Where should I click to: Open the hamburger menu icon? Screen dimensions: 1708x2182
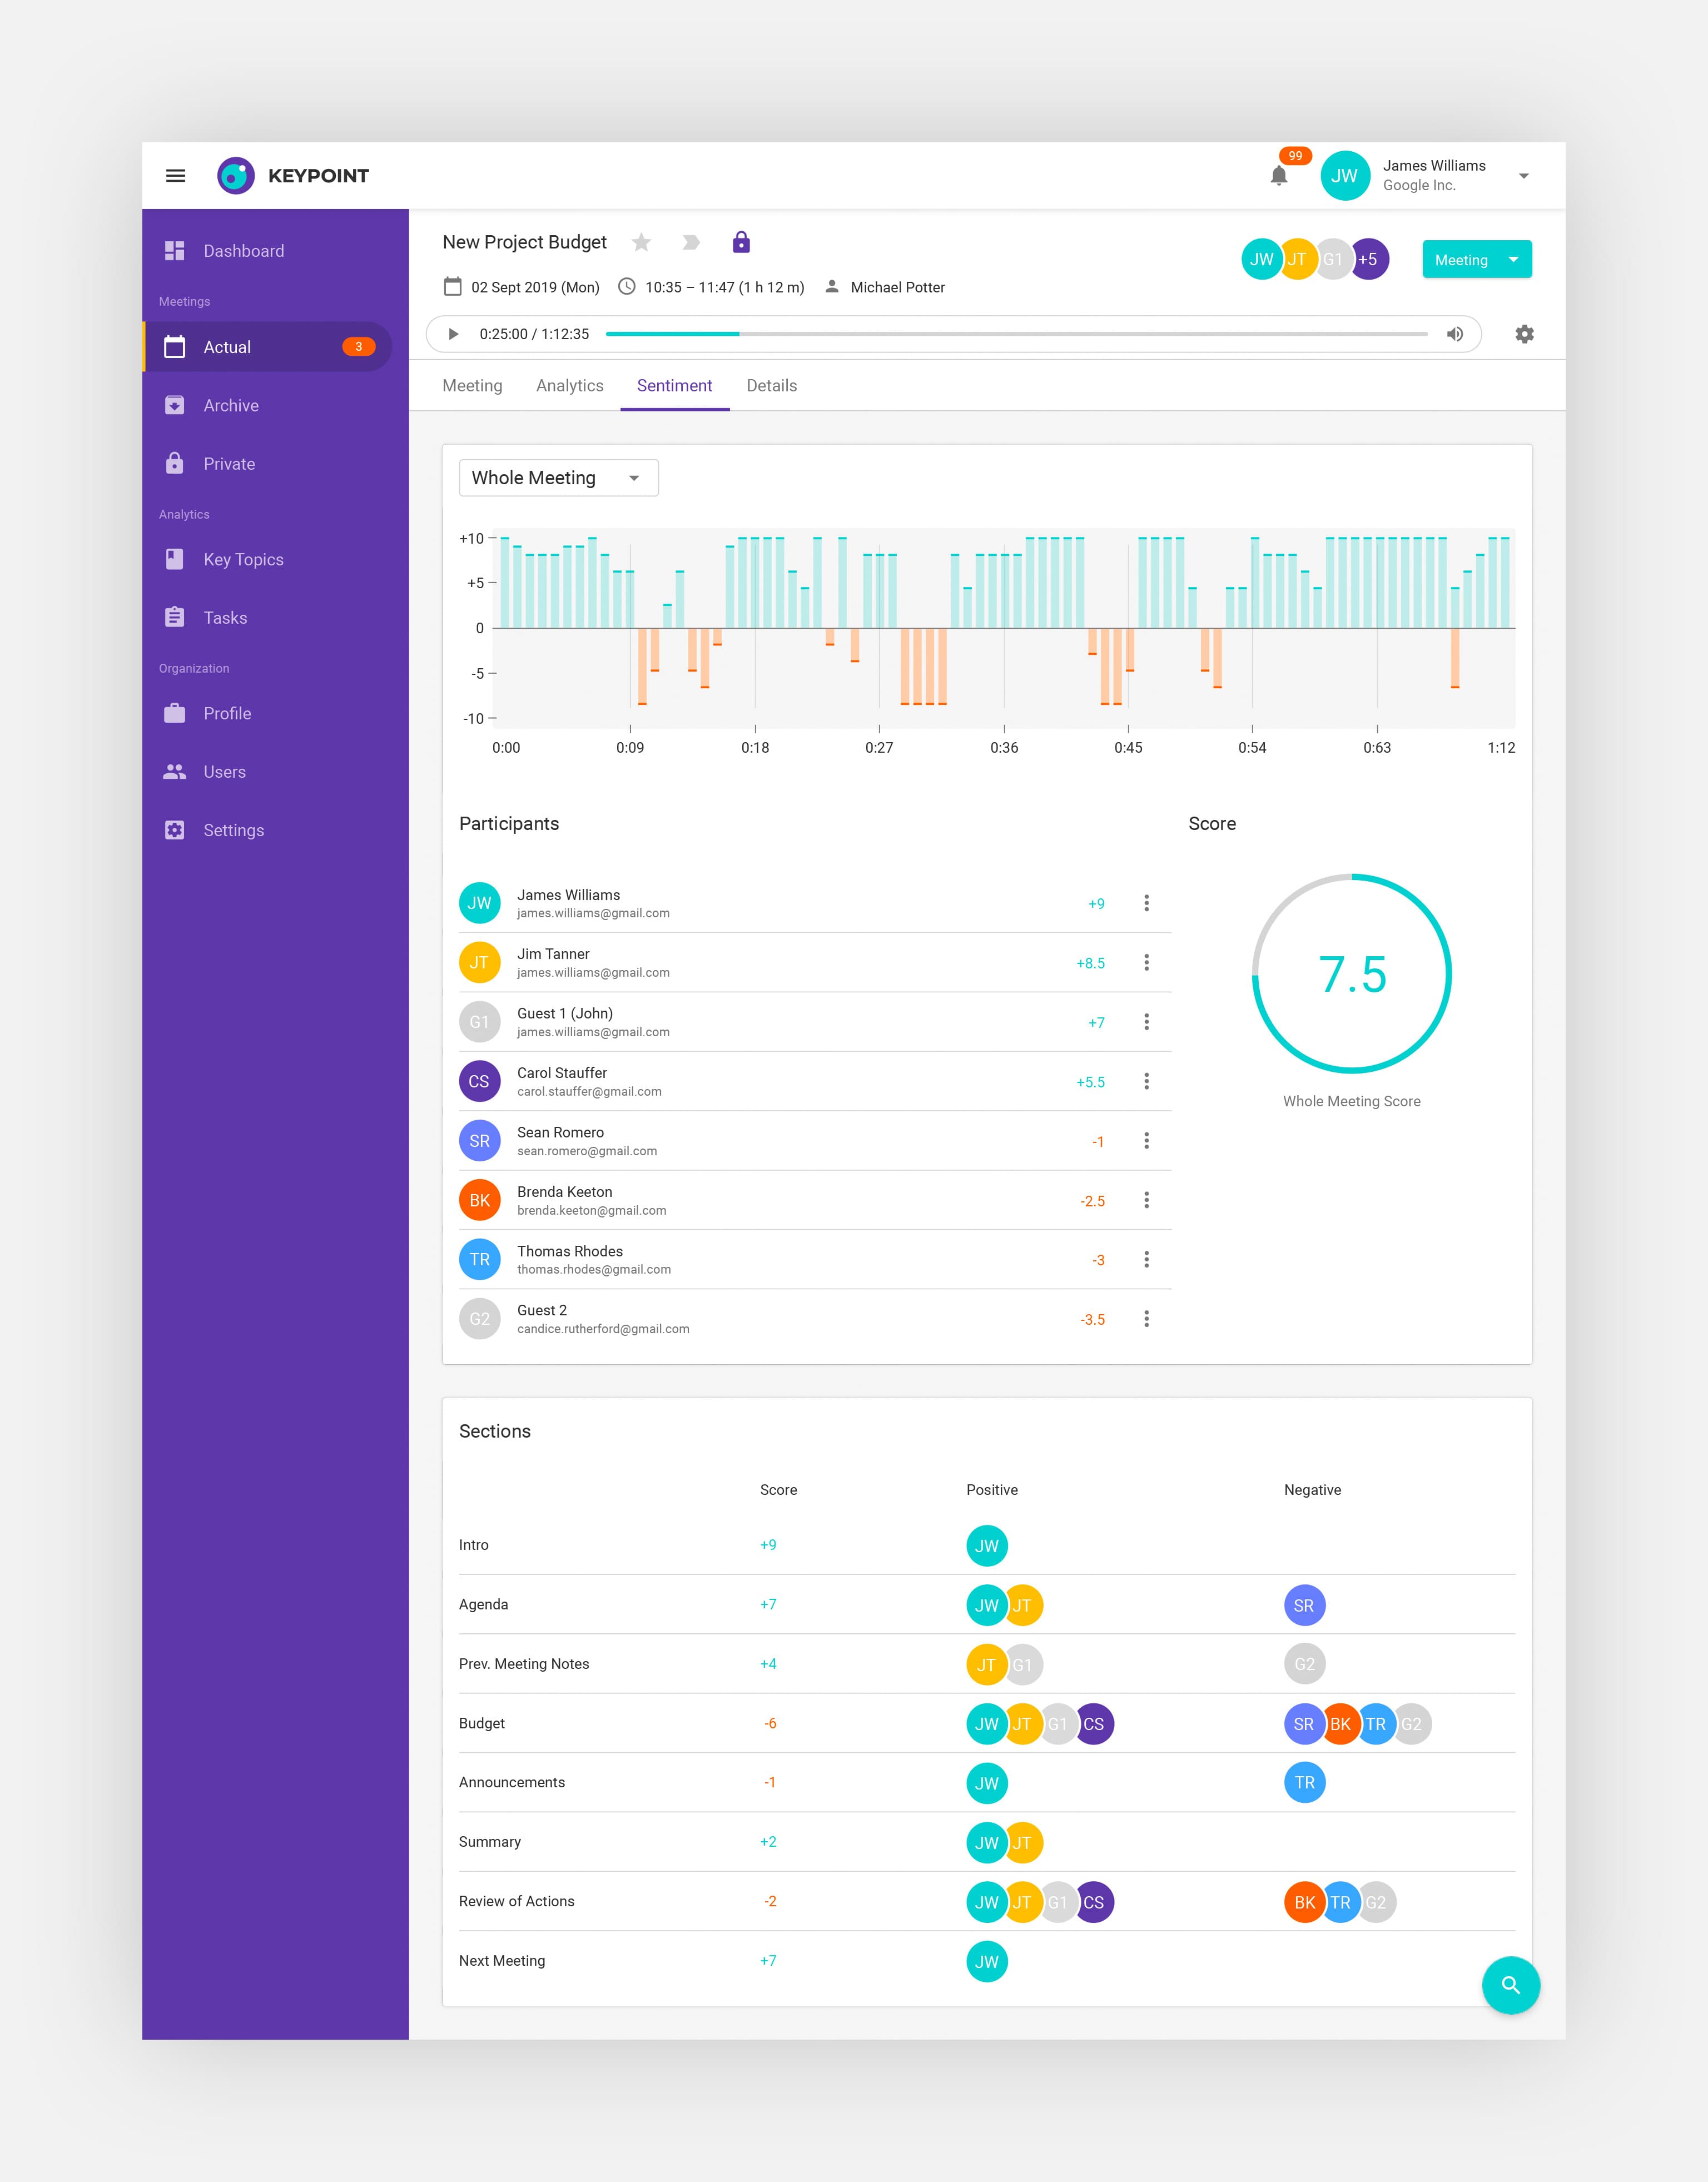175,176
